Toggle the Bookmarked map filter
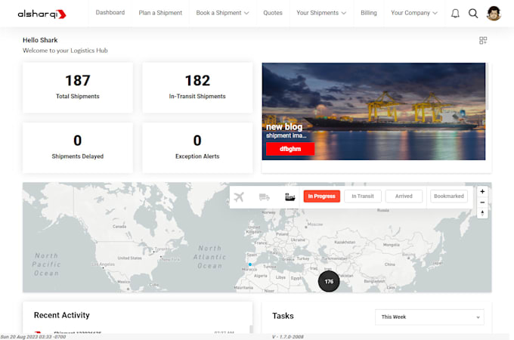 pos(449,196)
